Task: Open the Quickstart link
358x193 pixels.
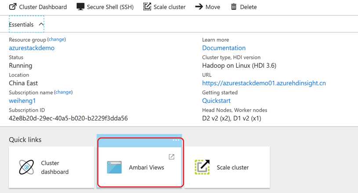Action: click(x=216, y=101)
